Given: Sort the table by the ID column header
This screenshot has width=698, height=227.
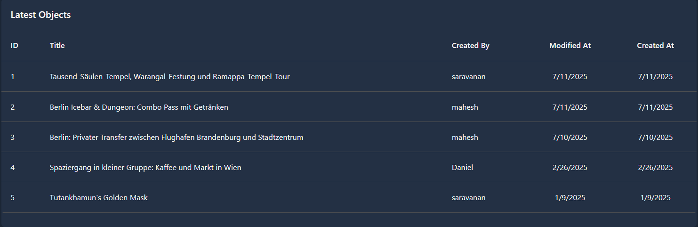Looking at the screenshot, I should (x=15, y=46).
